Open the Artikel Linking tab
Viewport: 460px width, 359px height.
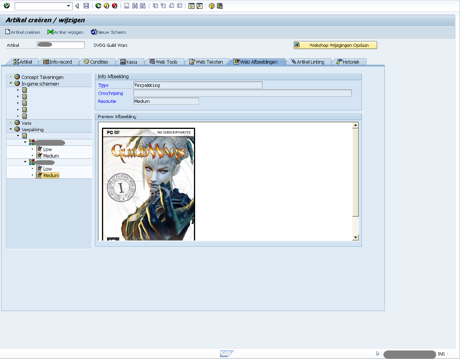[x=310, y=62]
